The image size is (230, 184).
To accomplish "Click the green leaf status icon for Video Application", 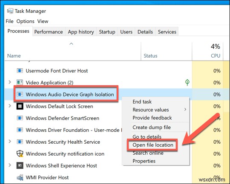I will 187,83.
